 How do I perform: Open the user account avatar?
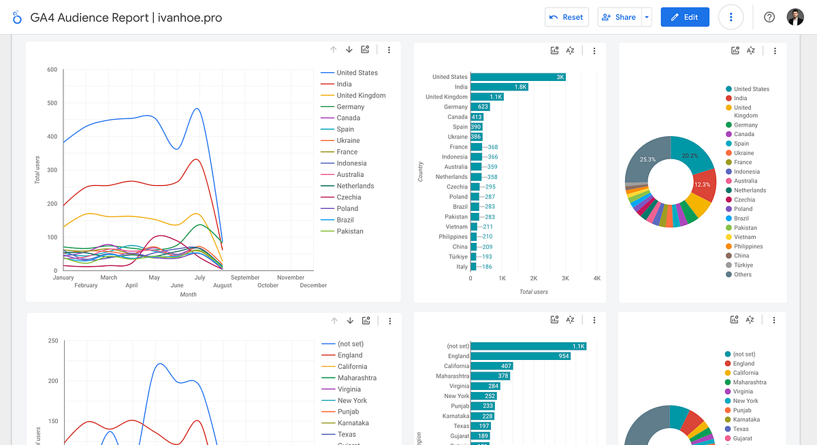795,17
